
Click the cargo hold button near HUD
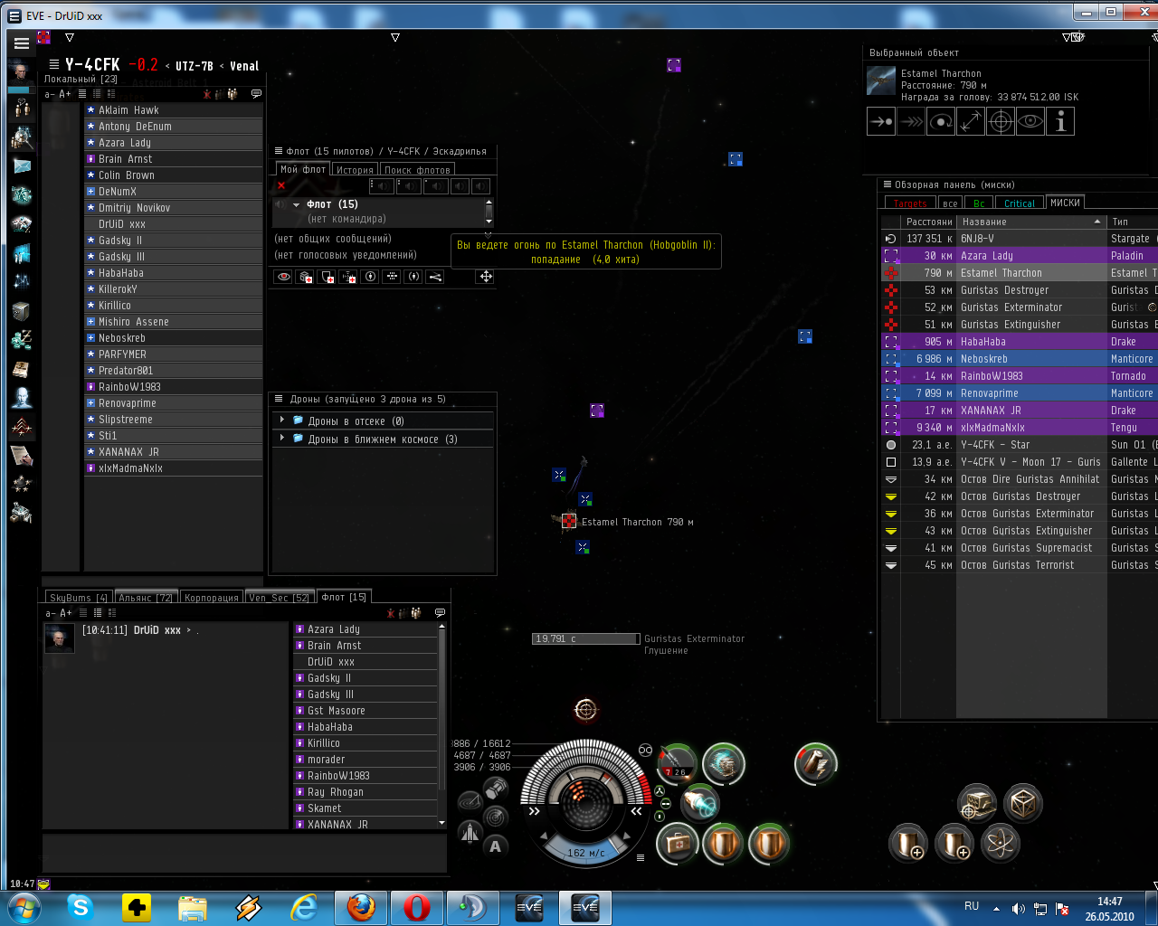click(x=495, y=789)
